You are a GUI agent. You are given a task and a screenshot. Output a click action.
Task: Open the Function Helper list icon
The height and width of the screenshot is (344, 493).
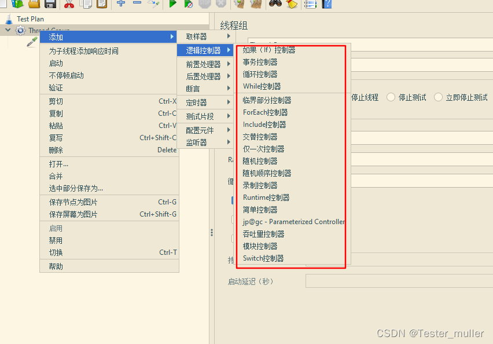tap(310, 3)
